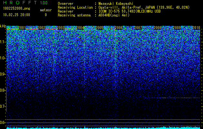The height and width of the screenshot is (129, 203).
Task: Click the 1.0 kHz axis label
Action: click(x=3, y=58)
